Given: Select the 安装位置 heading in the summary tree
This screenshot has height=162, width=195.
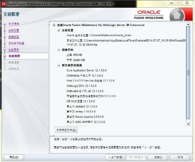Looking at the screenshot, I should 68,30.
